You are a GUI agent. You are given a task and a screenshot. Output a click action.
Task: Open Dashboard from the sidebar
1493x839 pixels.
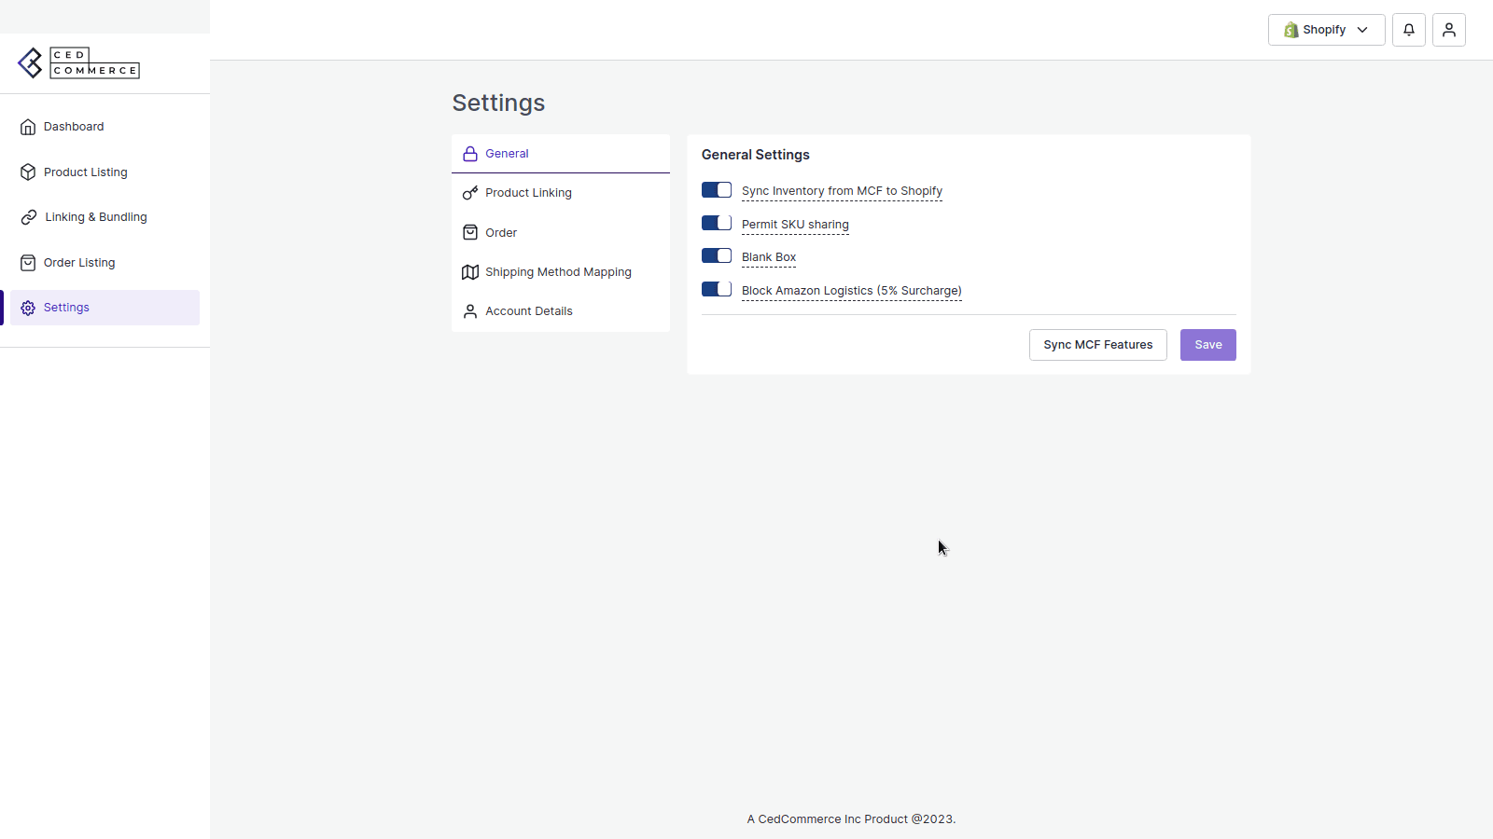[74, 126]
